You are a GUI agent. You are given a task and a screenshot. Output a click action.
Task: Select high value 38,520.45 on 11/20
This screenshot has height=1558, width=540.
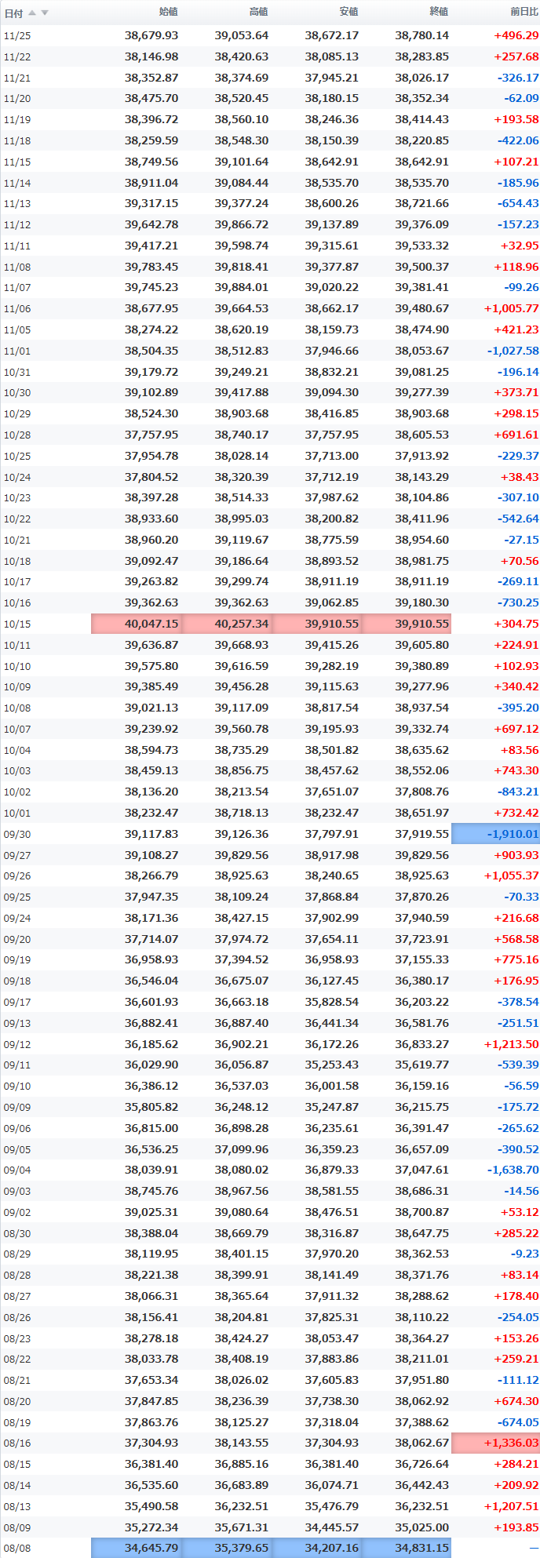pos(242,99)
